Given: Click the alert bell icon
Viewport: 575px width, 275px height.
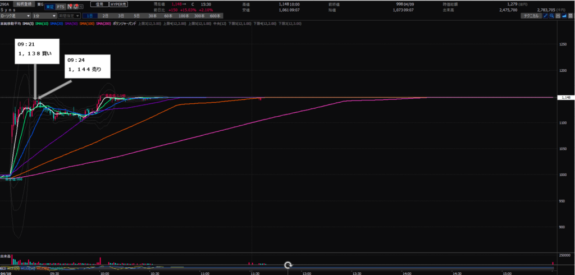Looking at the screenshot, I should coord(75,6).
